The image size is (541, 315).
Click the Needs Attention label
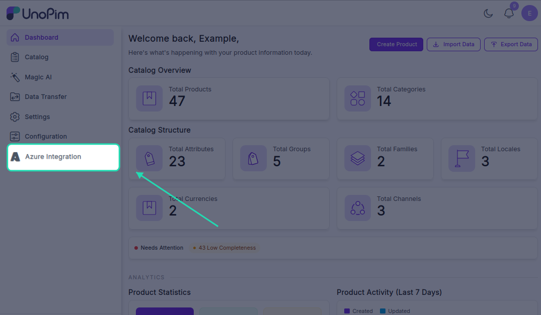coord(162,248)
